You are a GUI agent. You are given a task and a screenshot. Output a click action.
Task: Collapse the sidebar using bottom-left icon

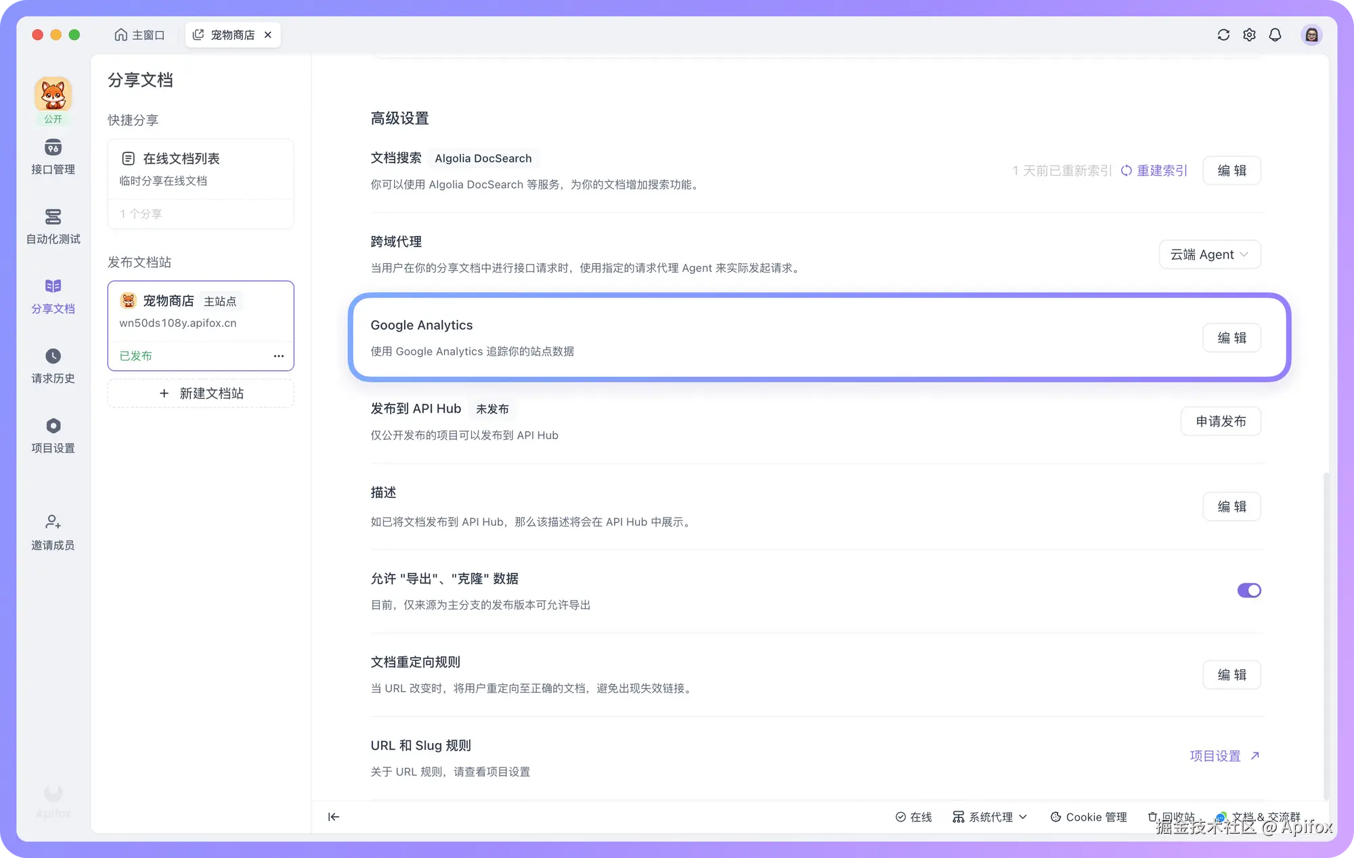point(333,817)
